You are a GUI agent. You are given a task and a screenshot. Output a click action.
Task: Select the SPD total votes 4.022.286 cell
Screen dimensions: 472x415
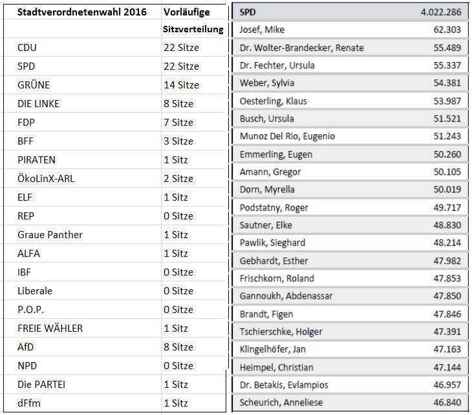pyautogui.click(x=441, y=12)
